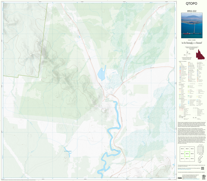Click the TRANSPORTATION legend heading
Screen dimensions: 207x181
182,107
